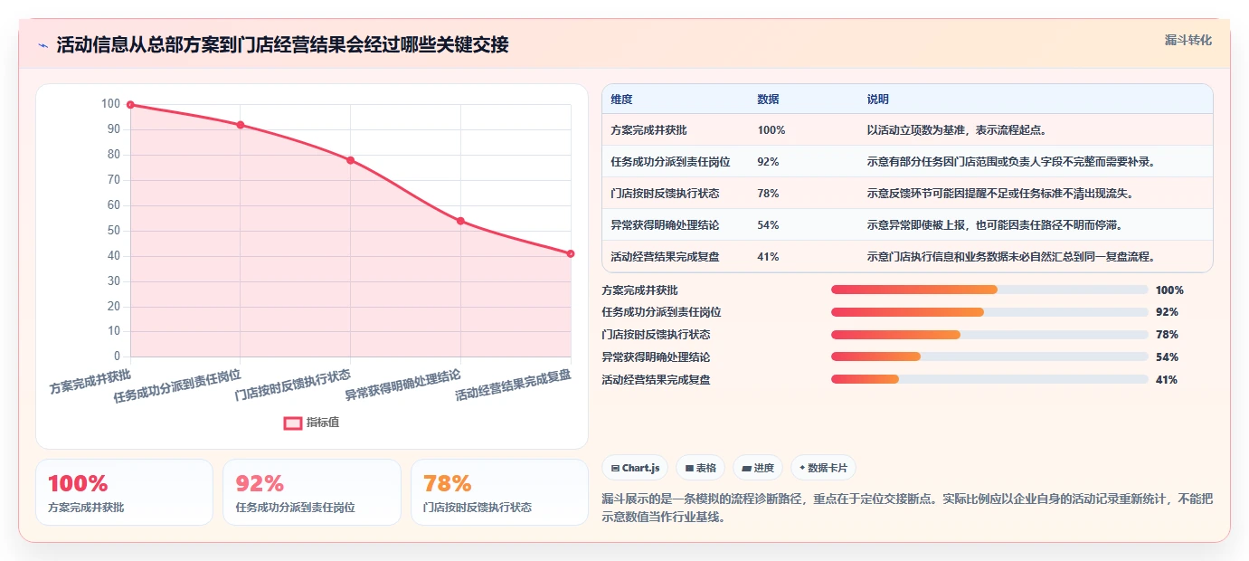Click the description 以活动立项数为基准，表示流程起点。
1249x561 pixels.
959,130
